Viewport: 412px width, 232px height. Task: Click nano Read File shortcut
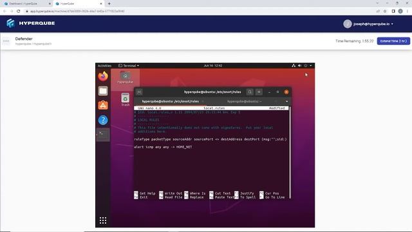point(171,197)
